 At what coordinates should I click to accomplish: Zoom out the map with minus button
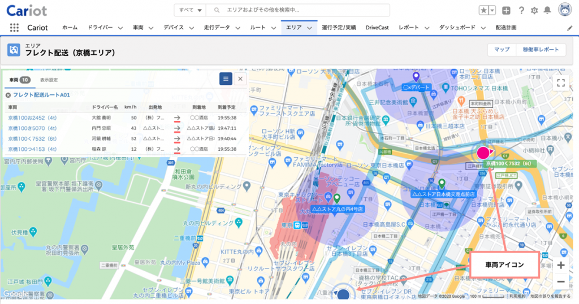pyautogui.click(x=560, y=282)
